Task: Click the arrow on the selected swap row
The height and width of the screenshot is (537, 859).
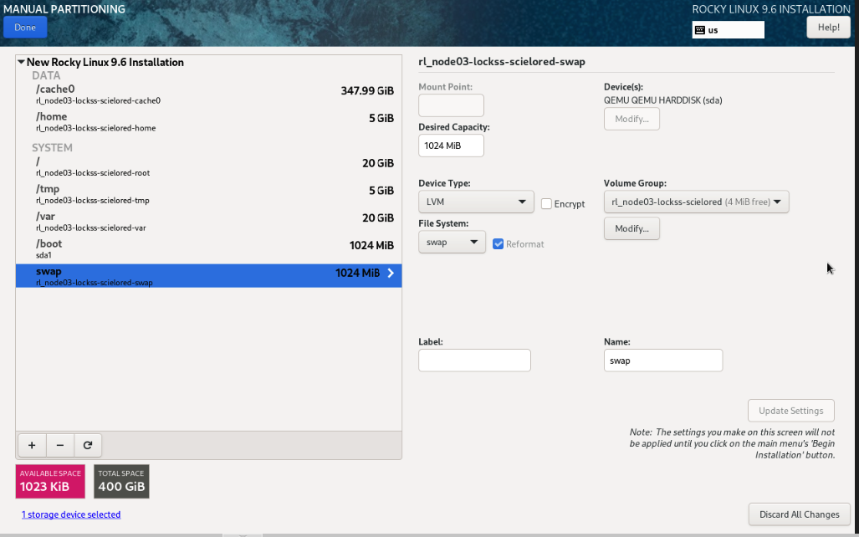Action: click(x=391, y=274)
